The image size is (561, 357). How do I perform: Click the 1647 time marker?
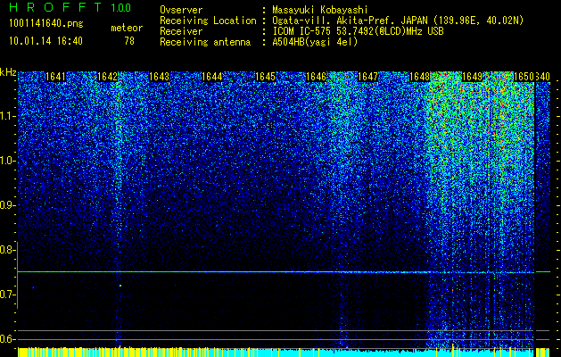point(367,77)
